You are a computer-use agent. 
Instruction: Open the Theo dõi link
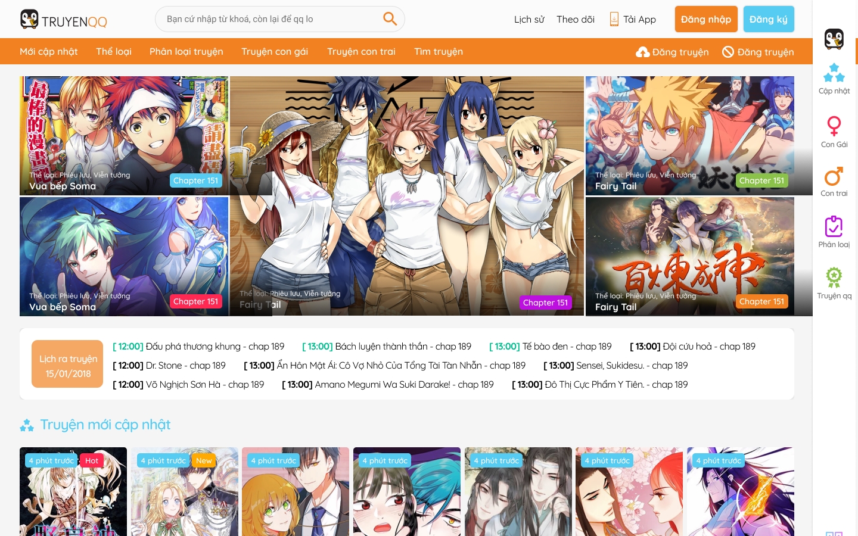tap(576, 20)
